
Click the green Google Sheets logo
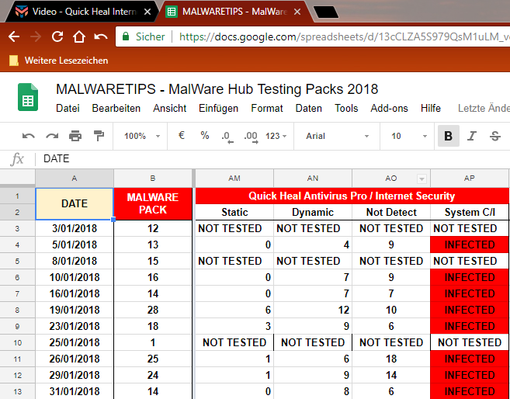[28, 97]
